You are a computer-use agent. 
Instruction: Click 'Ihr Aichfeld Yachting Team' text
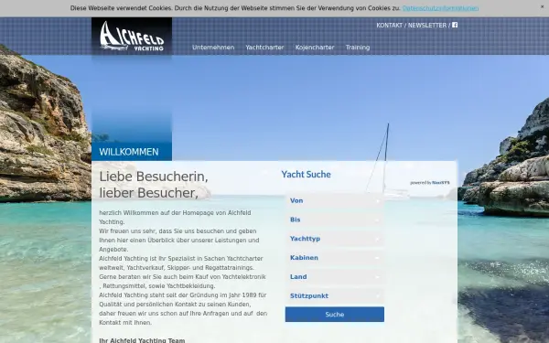(142, 340)
